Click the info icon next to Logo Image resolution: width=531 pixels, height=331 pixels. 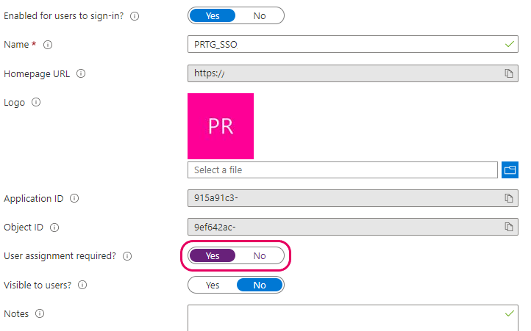(x=36, y=102)
